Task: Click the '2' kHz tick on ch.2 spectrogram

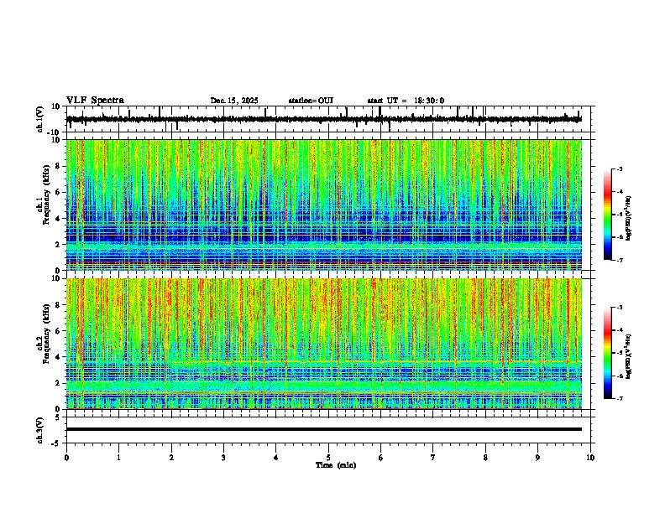Action: 58,383
